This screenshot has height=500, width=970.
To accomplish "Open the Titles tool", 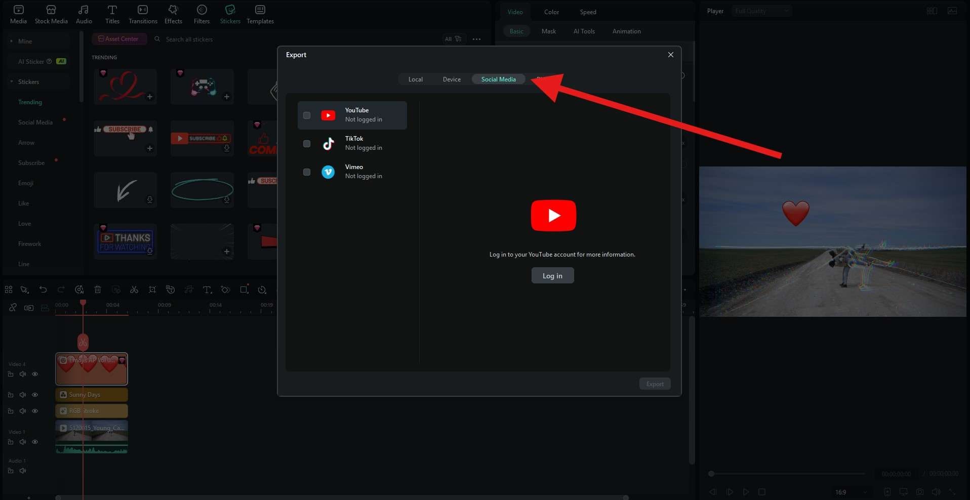I will (112, 14).
